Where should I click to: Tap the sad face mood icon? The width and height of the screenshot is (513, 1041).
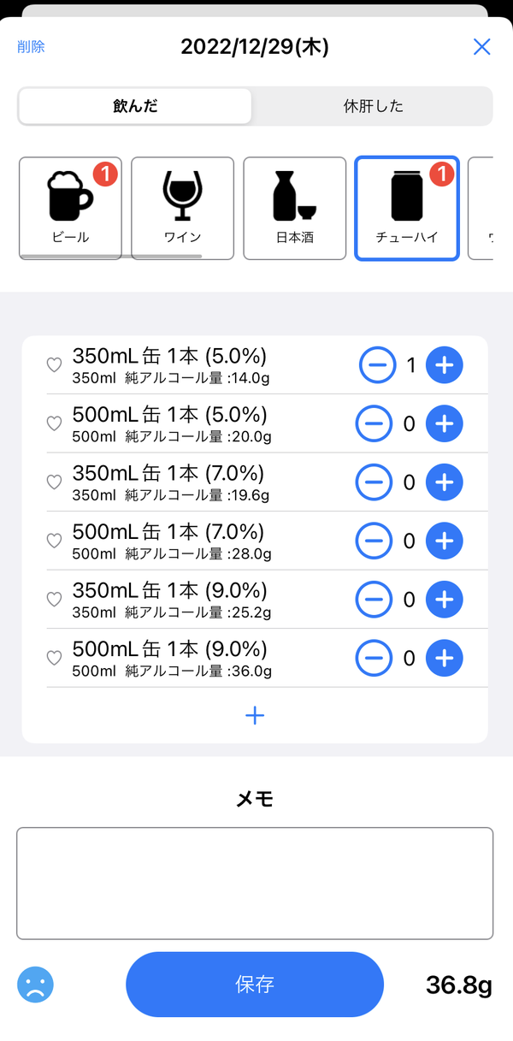(35, 985)
